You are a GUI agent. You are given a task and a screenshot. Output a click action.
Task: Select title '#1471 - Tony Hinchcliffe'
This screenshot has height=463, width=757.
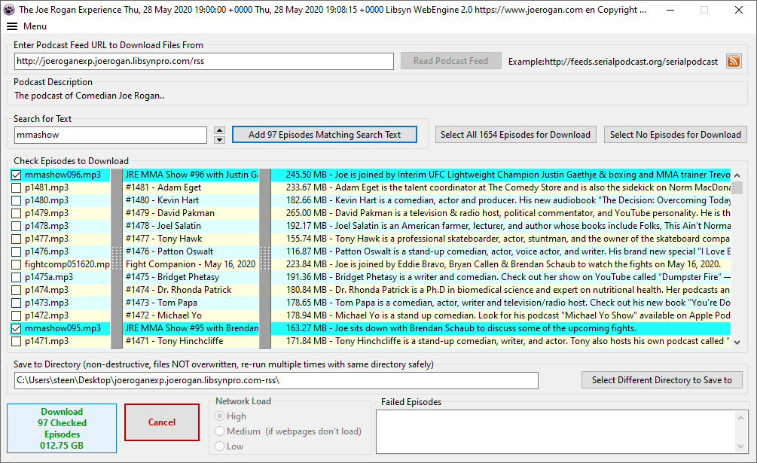pos(174,341)
